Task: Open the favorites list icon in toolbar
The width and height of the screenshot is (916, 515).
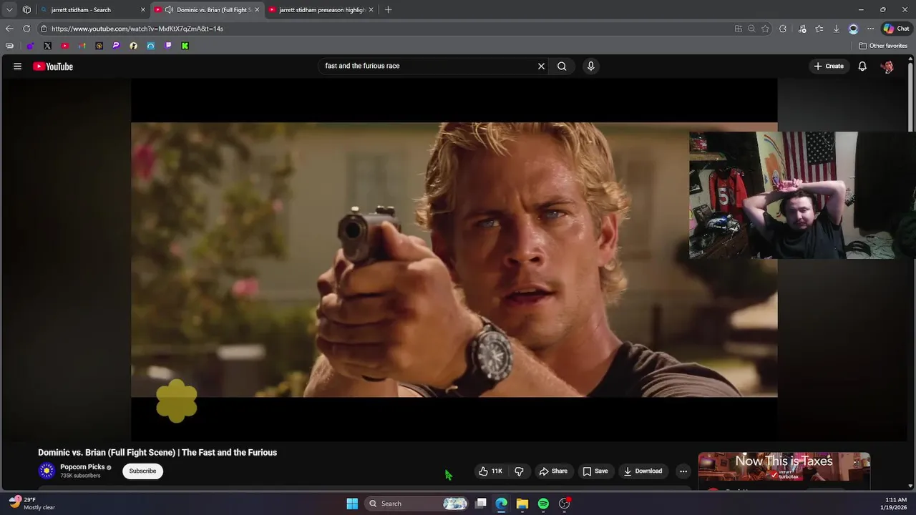Action: [x=819, y=29]
